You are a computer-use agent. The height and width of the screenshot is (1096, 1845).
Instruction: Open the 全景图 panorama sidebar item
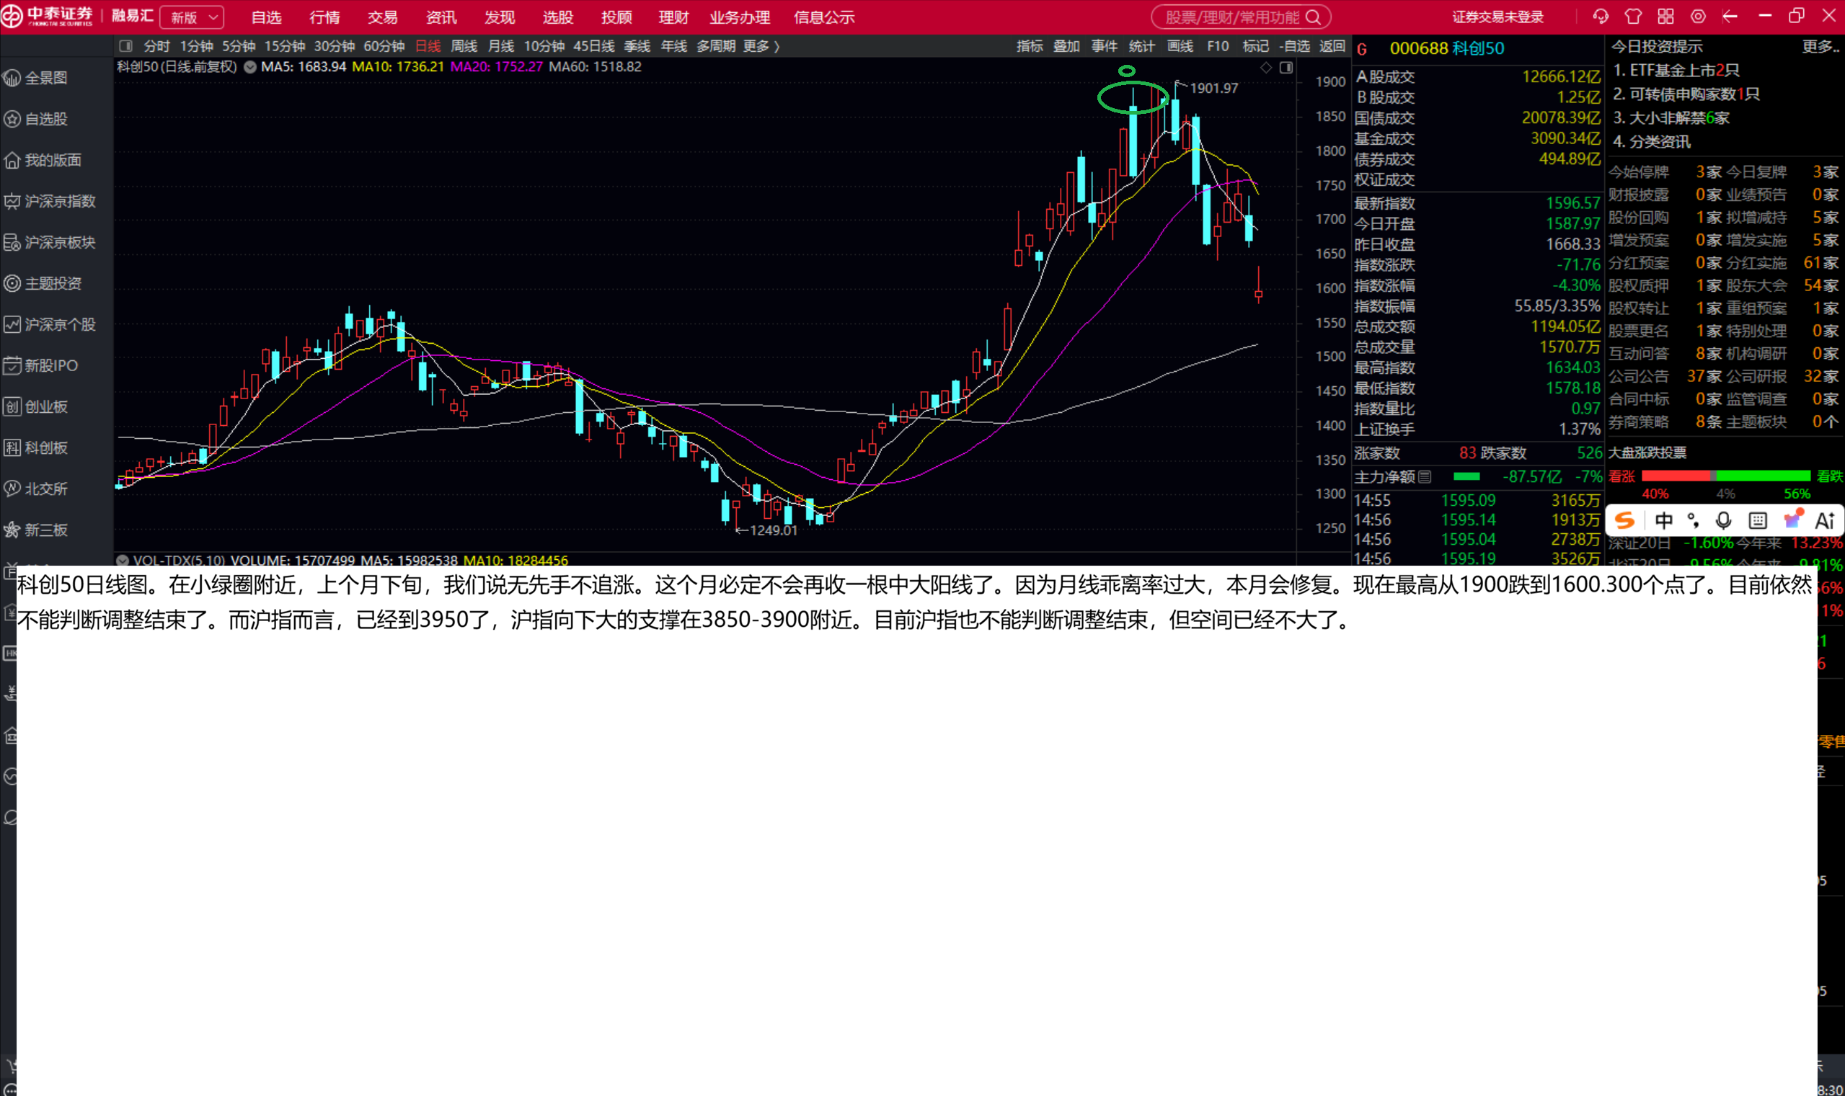pyautogui.click(x=37, y=79)
